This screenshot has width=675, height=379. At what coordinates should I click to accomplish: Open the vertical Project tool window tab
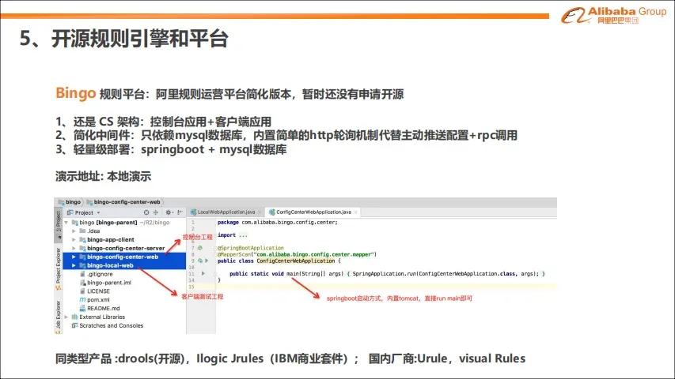click(x=59, y=224)
